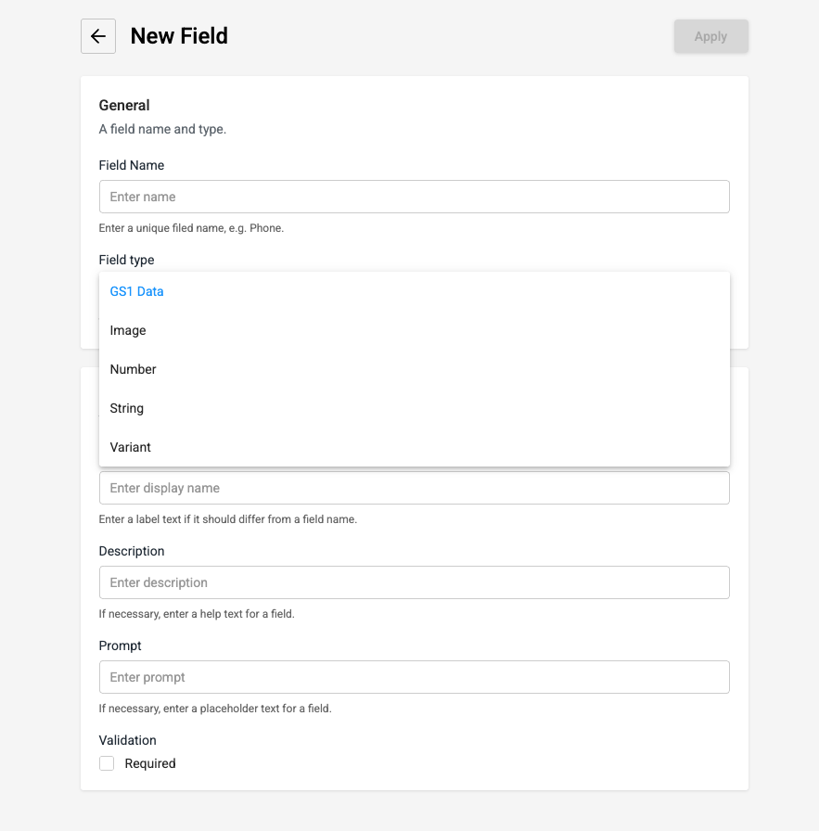
Task: Go back using the left arrow icon
Action: 98,36
